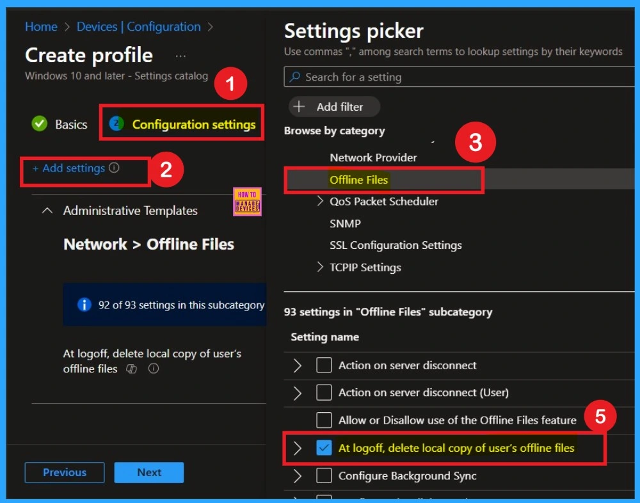The image size is (640, 503).
Task: Click the search magnifier icon
Action: 294,77
